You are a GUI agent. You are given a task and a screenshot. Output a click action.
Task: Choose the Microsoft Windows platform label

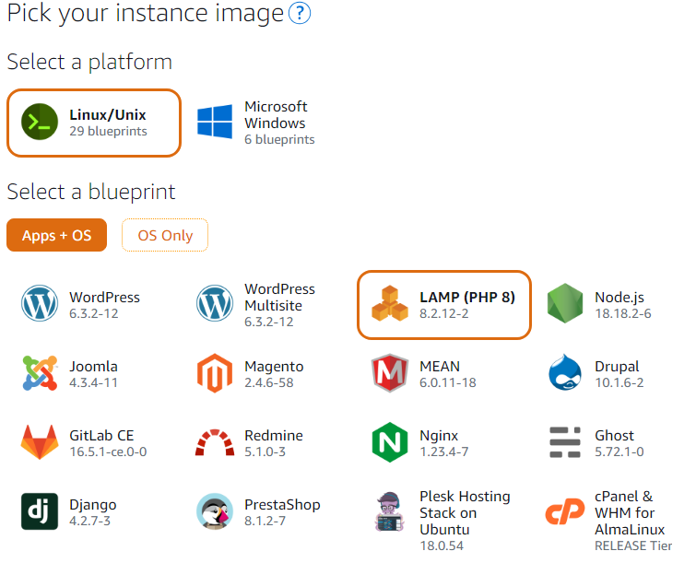click(276, 115)
